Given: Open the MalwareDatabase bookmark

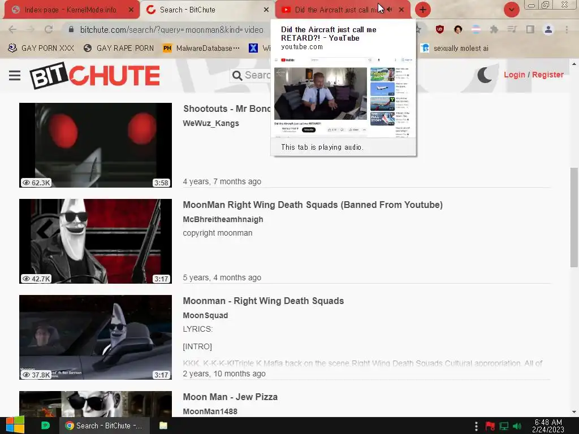Looking at the screenshot, I should point(201,48).
